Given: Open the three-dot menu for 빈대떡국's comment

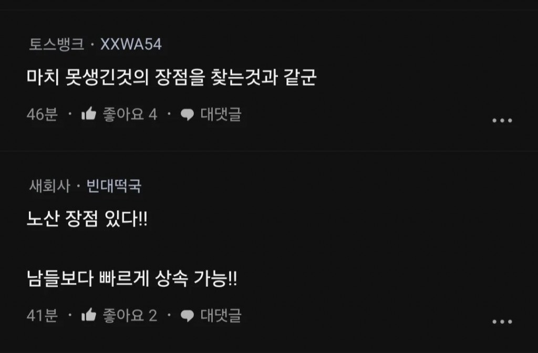Looking at the screenshot, I should click(x=502, y=321).
